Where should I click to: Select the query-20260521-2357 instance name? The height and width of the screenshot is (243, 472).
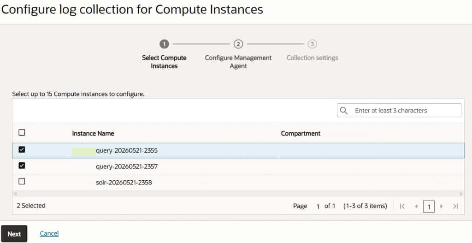pyautogui.click(x=127, y=166)
